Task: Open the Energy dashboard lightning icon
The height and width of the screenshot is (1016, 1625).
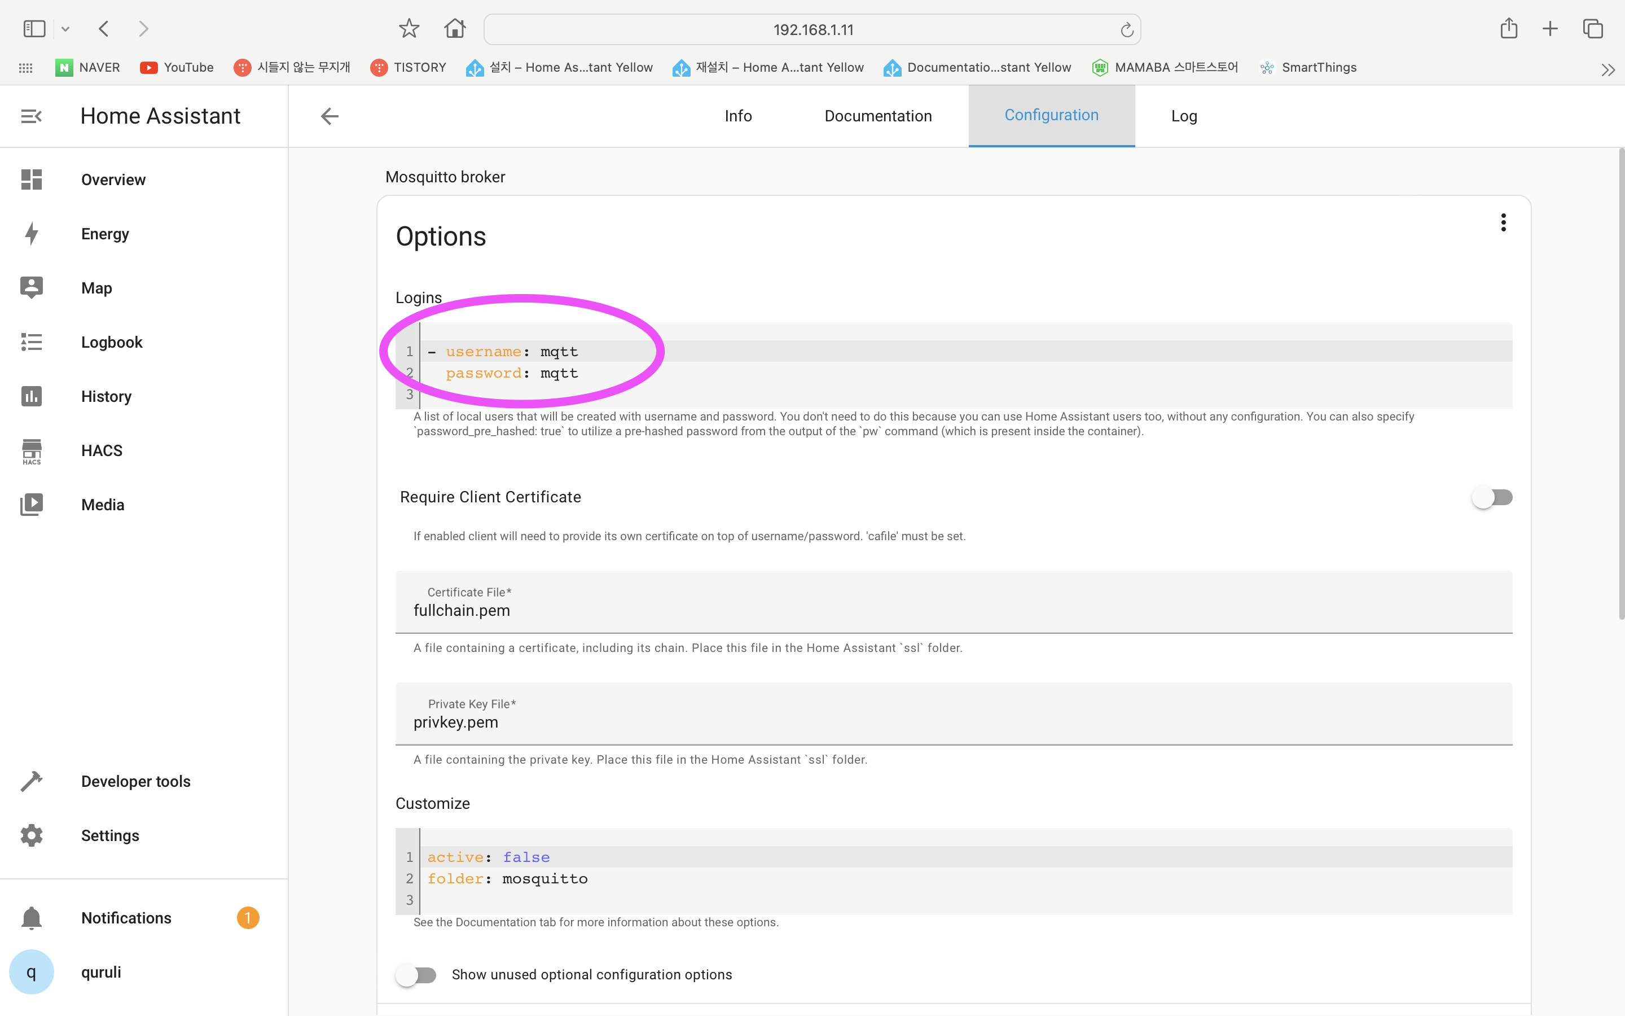Action: click(x=31, y=234)
